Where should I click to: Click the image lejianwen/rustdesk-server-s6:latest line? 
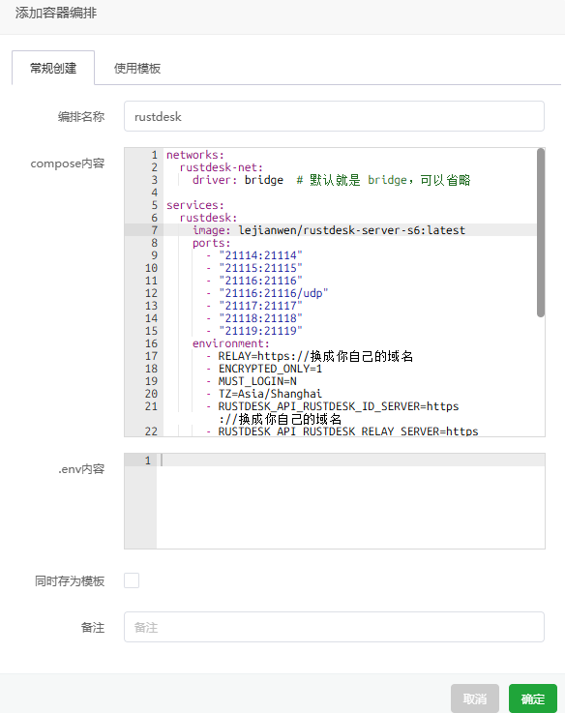click(329, 230)
